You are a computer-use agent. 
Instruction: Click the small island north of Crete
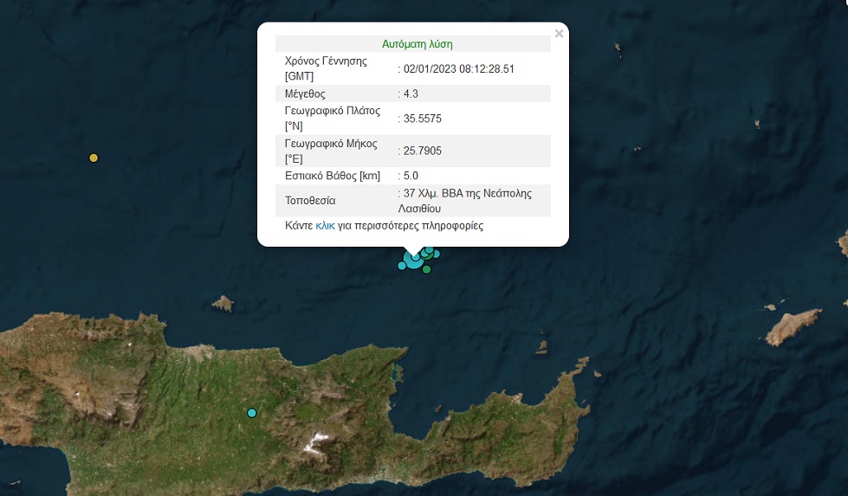[x=223, y=303]
